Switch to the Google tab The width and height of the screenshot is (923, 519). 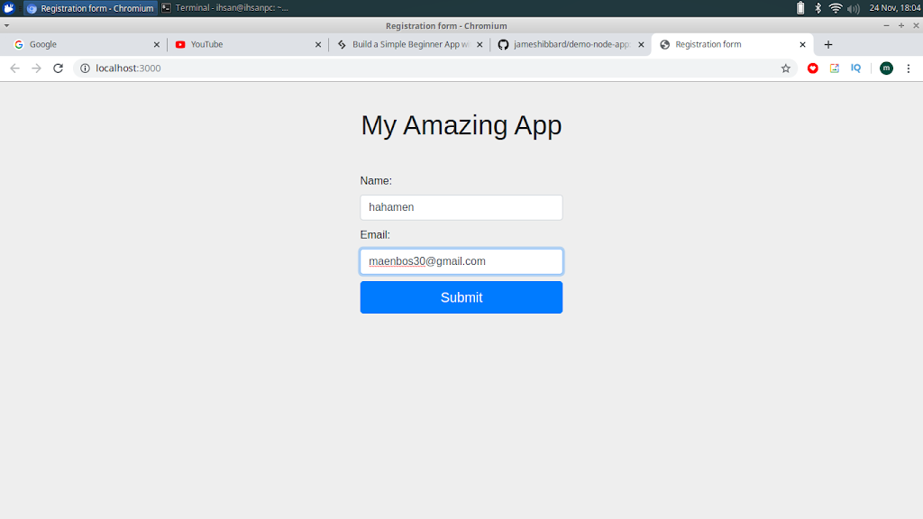[81, 44]
